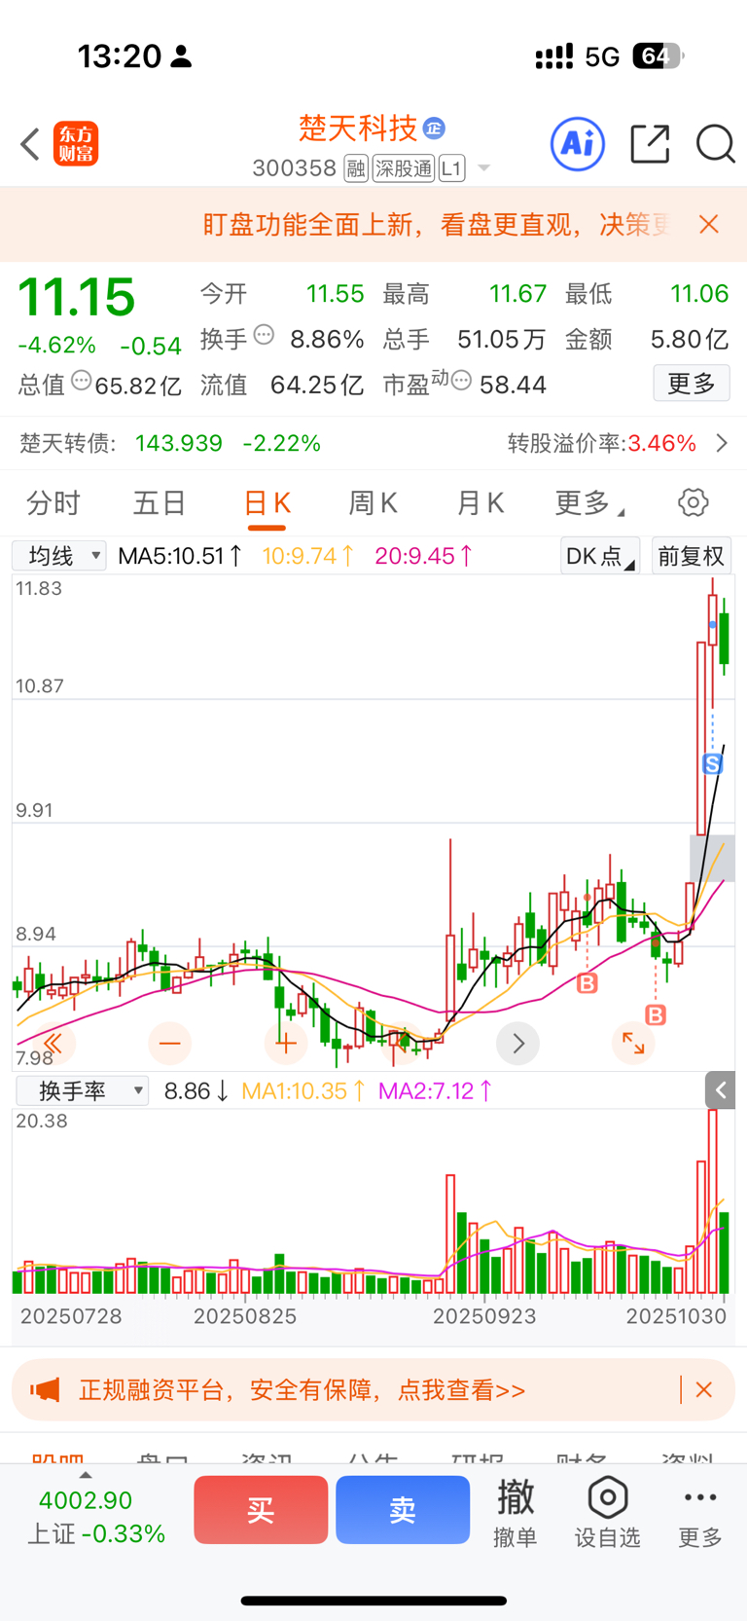The height and width of the screenshot is (1621, 748).
Task: Tap the verified badge beside 楚天科技
Action: (434, 129)
